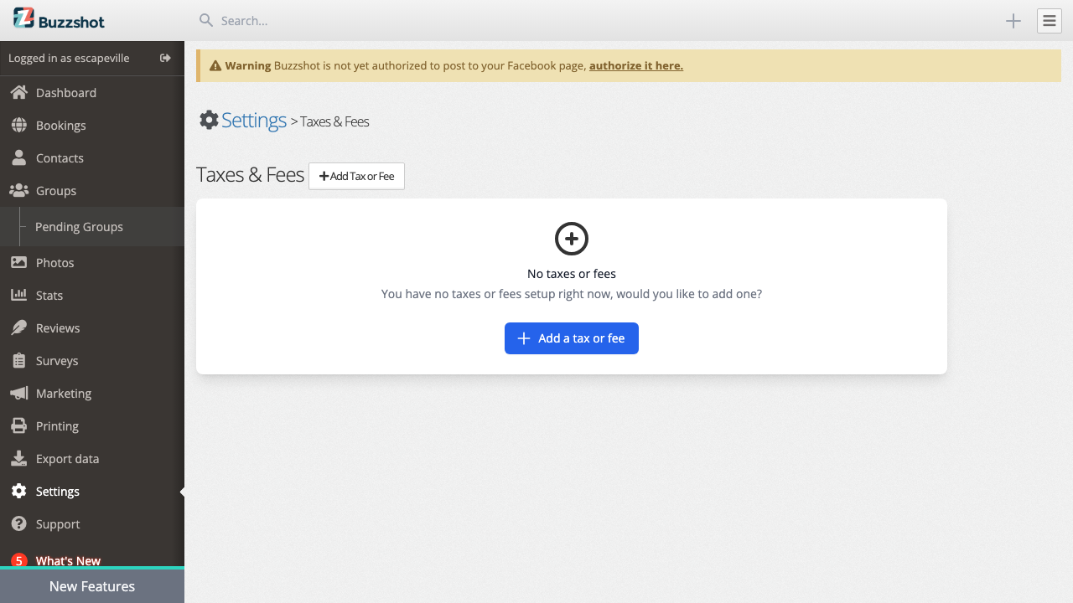
Task: Select the Stats sidebar icon
Action: tap(19, 295)
